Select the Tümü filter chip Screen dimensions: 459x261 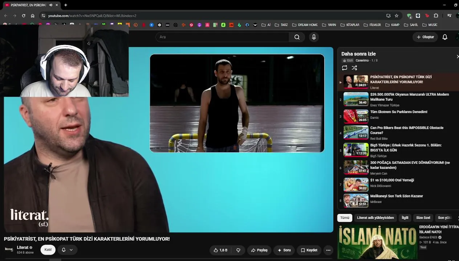345,218
